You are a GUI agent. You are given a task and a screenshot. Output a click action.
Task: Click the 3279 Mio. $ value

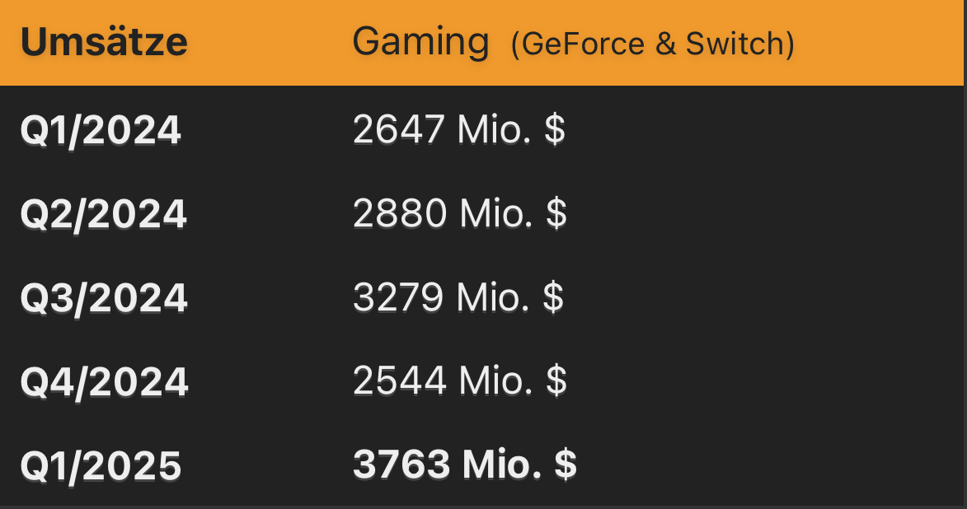458,297
